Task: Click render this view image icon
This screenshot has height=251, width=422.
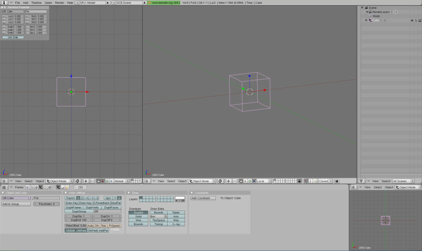Action: tap(337, 181)
